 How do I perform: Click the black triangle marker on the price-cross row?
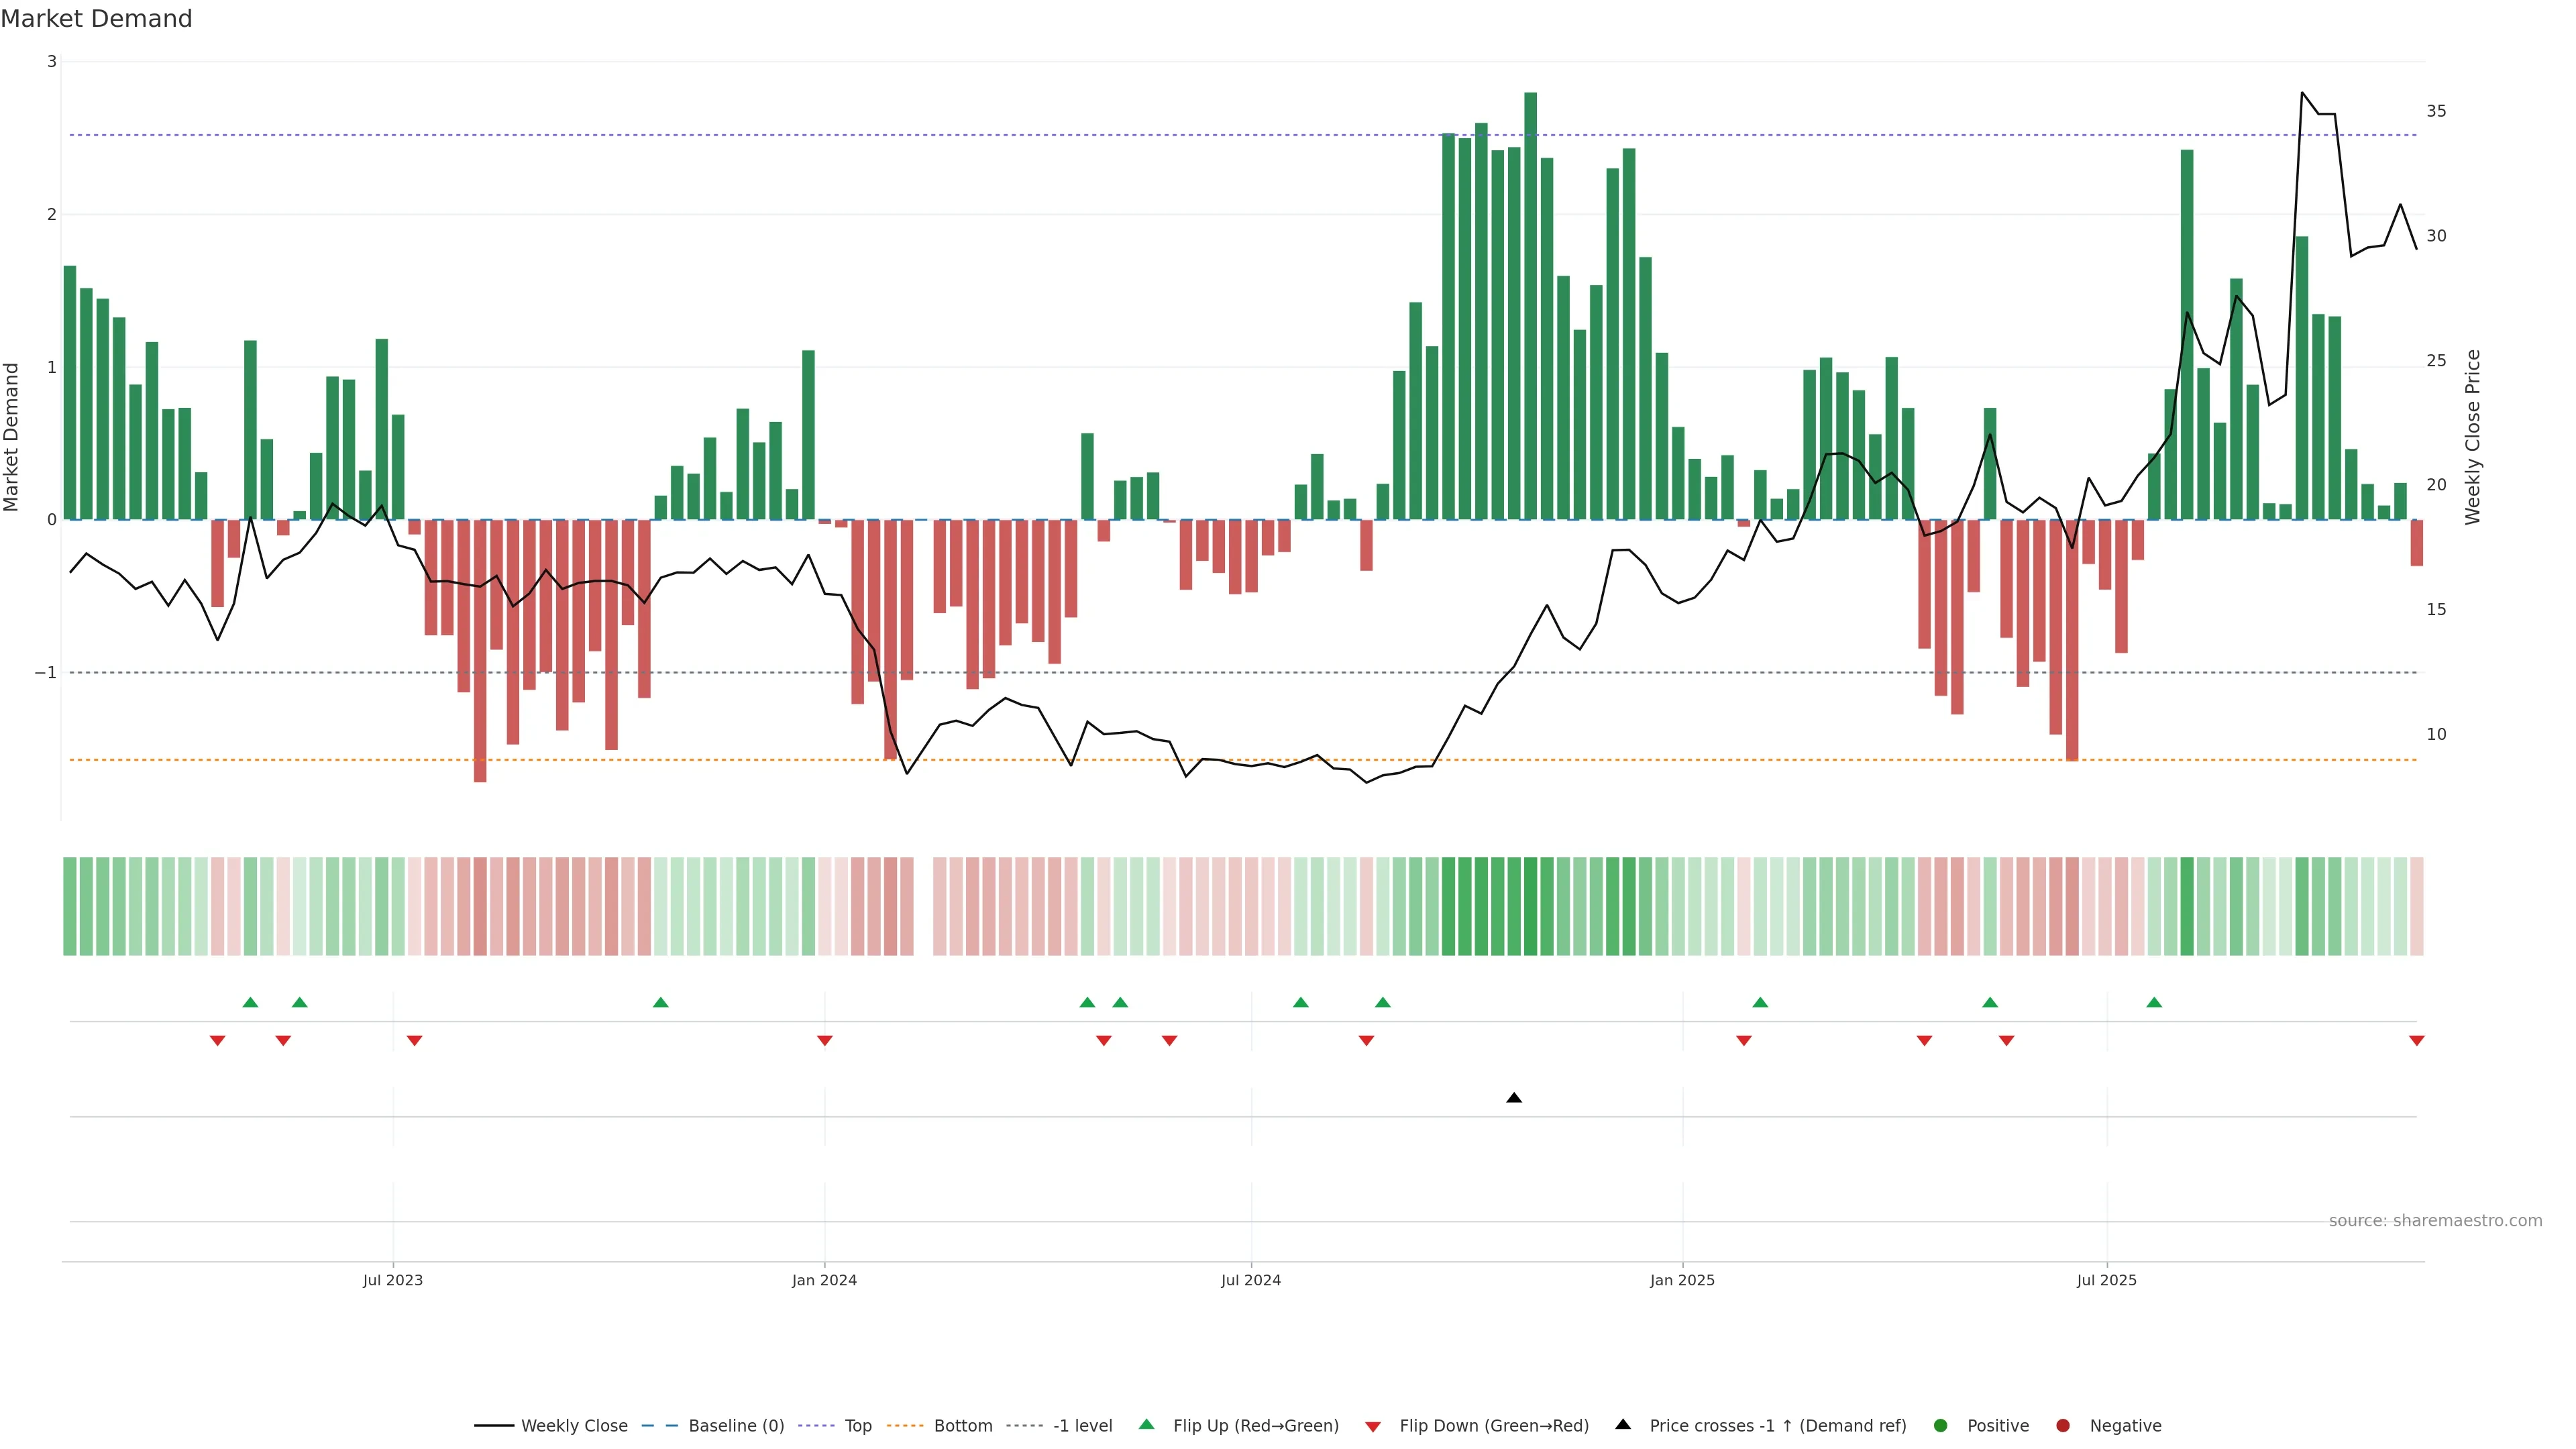click(x=1514, y=1098)
